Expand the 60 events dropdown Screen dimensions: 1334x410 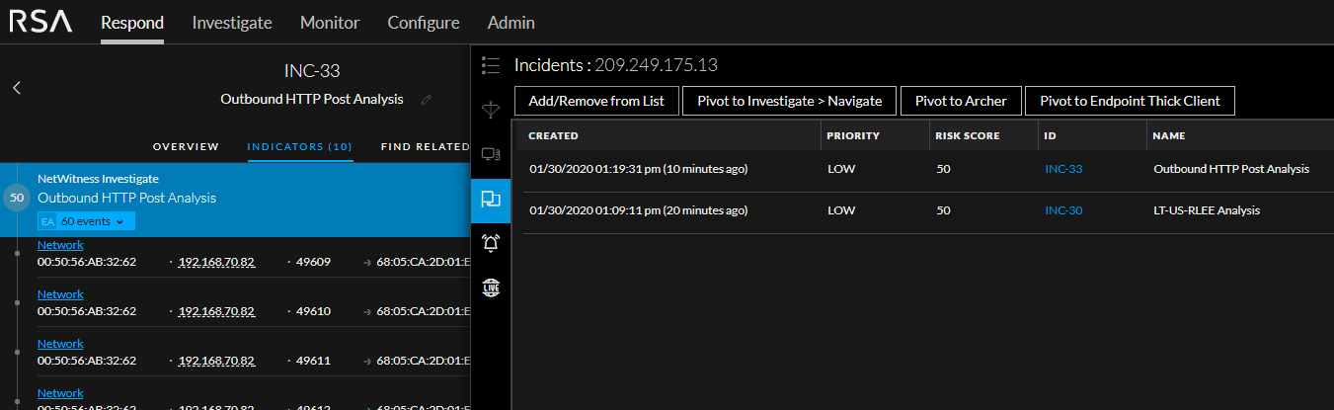pos(92,221)
